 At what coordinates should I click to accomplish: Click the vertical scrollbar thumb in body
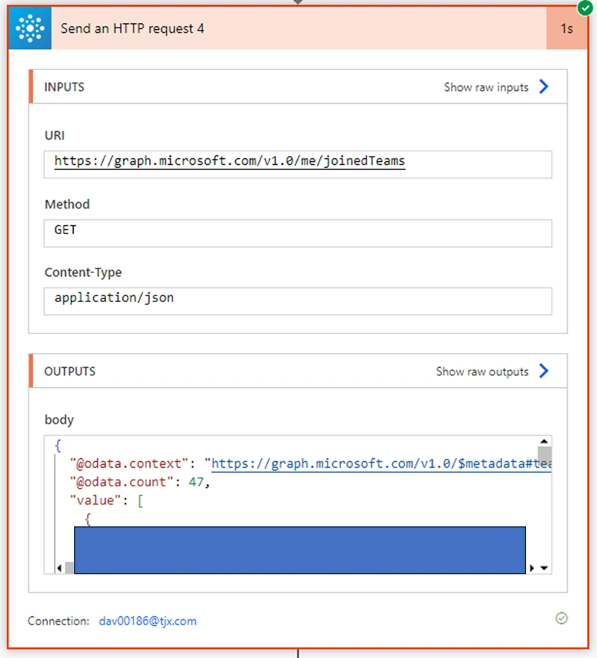545,454
